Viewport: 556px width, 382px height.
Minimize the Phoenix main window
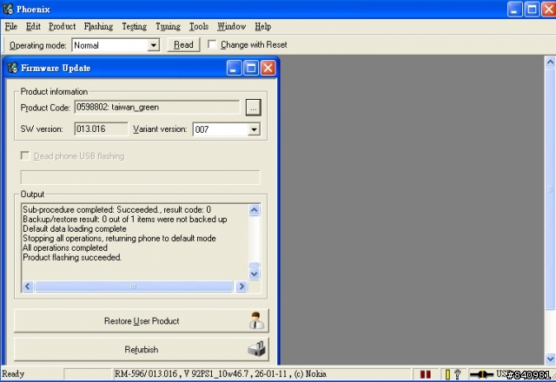(x=514, y=10)
